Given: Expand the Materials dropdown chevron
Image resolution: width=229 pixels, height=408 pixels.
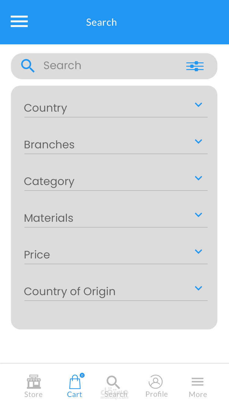Looking at the screenshot, I should [198, 215].
